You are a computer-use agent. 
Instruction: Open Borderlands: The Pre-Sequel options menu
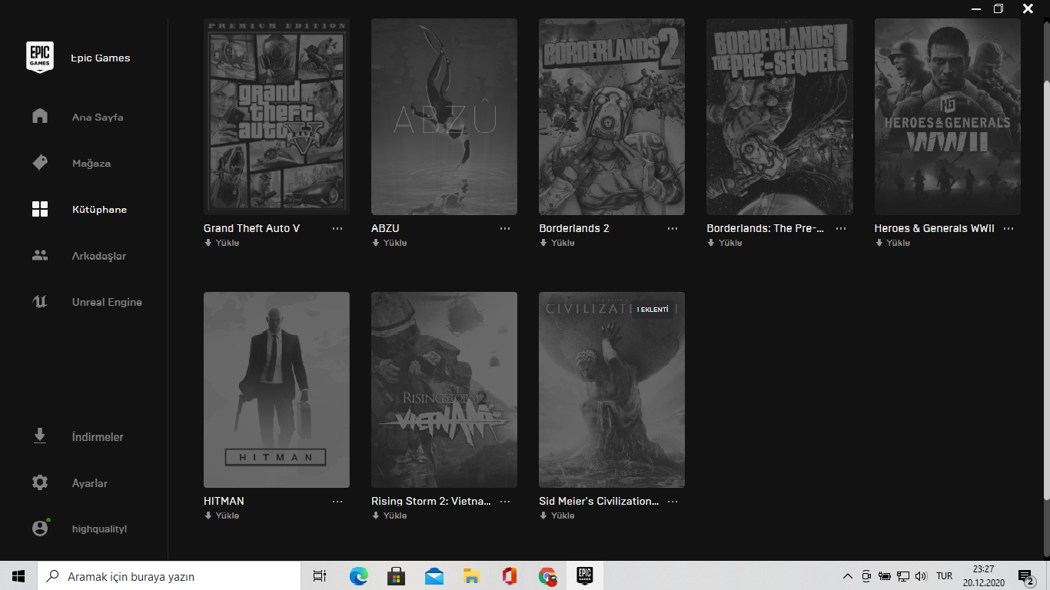click(x=841, y=229)
